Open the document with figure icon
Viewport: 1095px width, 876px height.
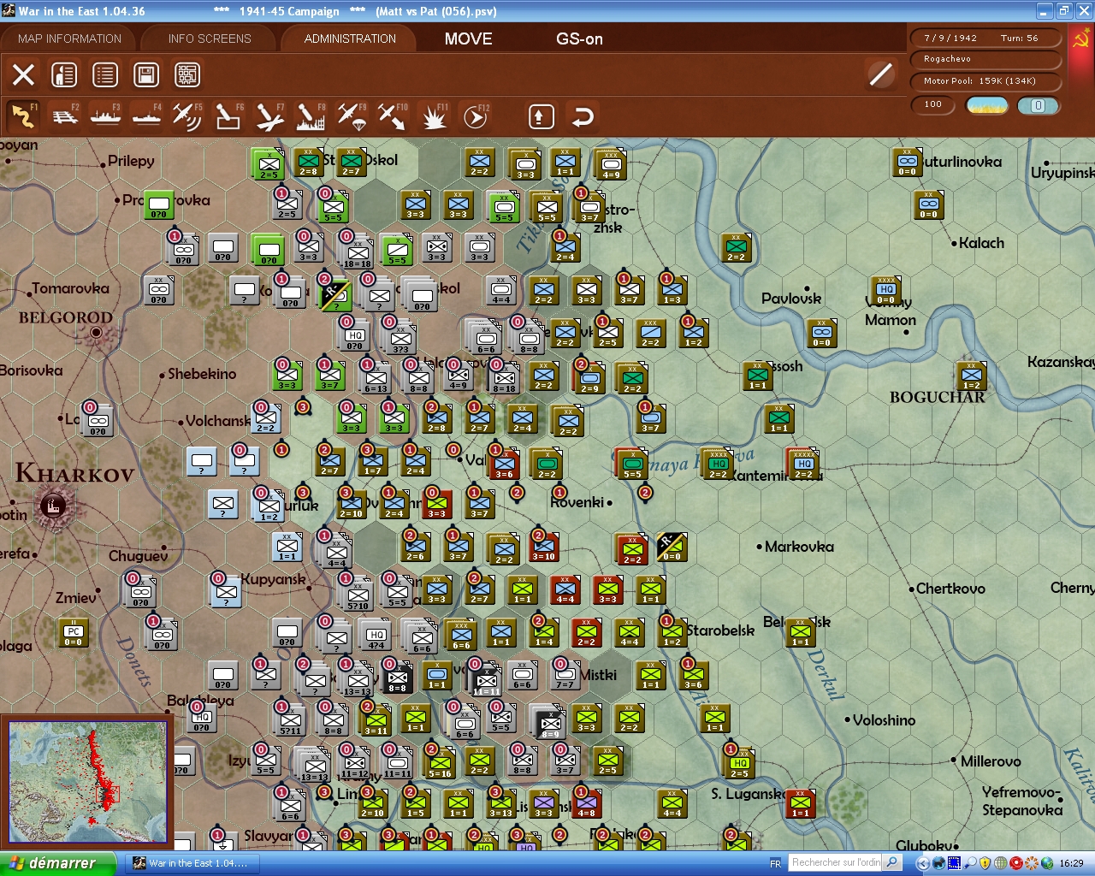click(64, 74)
